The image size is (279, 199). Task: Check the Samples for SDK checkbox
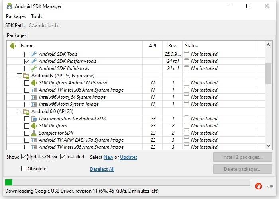tap(27, 133)
